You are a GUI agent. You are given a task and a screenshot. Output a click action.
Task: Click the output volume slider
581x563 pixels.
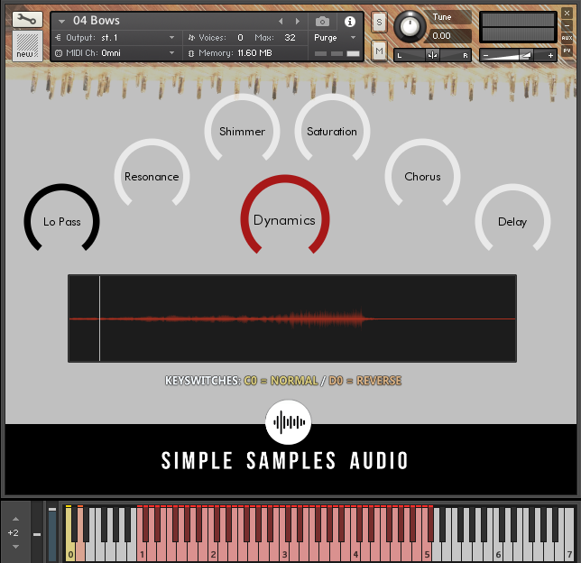tap(518, 55)
